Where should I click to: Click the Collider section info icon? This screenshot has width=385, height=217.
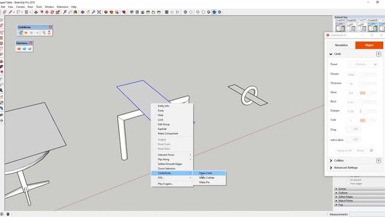[378, 161]
